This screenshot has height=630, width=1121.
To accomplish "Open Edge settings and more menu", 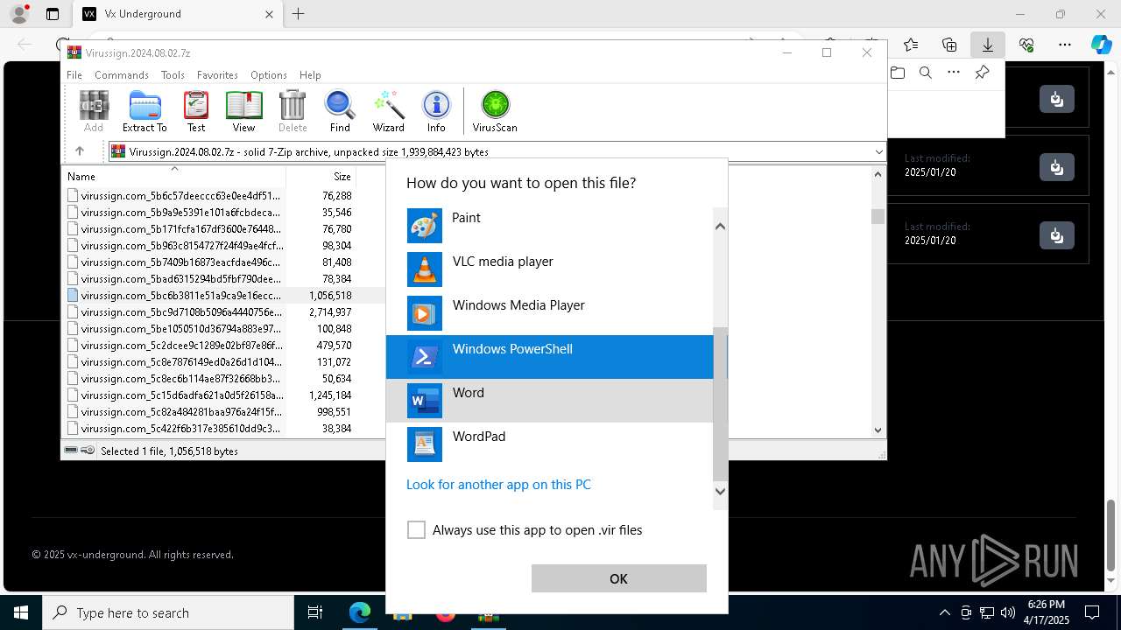I will point(1065,45).
